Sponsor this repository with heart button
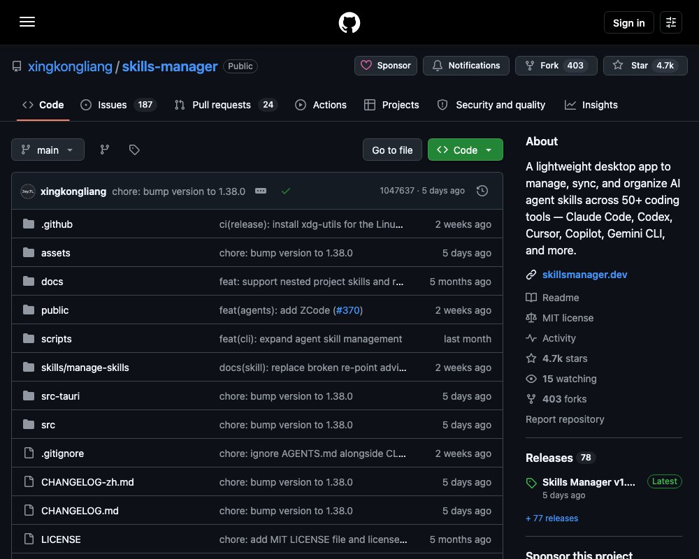699x559 pixels. pyautogui.click(x=386, y=66)
